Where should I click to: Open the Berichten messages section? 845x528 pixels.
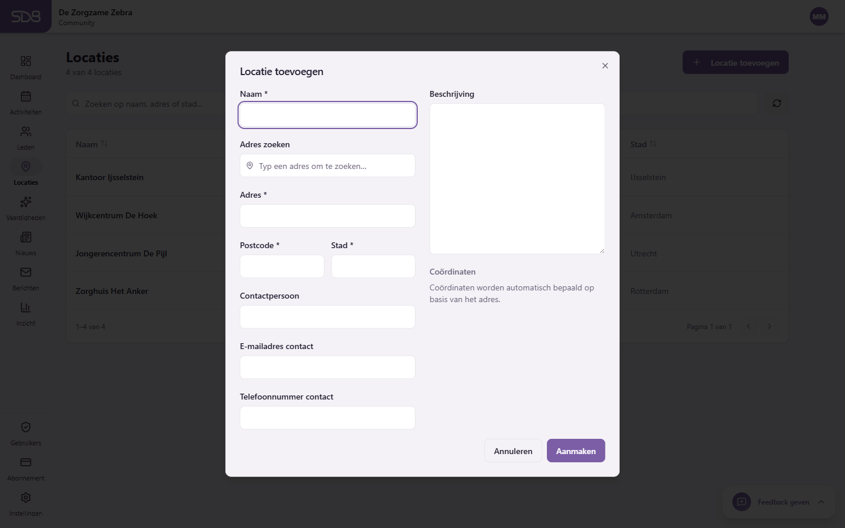tap(26, 277)
